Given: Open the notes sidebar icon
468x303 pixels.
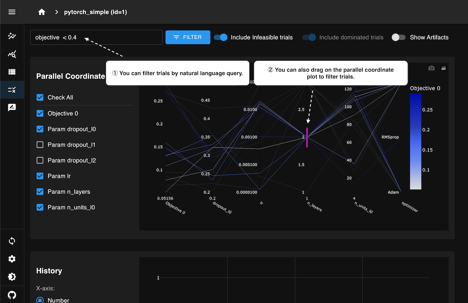Looking at the screenshot, I should pyautogui.click(x=12, y=108).
